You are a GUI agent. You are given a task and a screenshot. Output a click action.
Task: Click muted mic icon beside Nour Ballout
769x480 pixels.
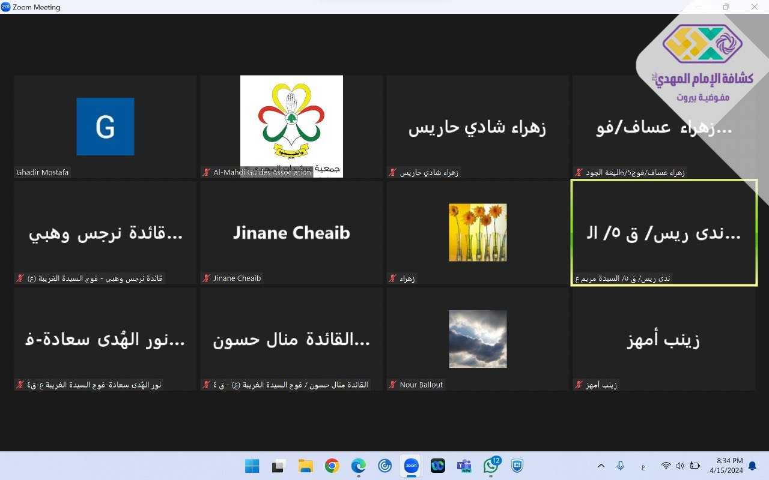click(x=393, y=385)
